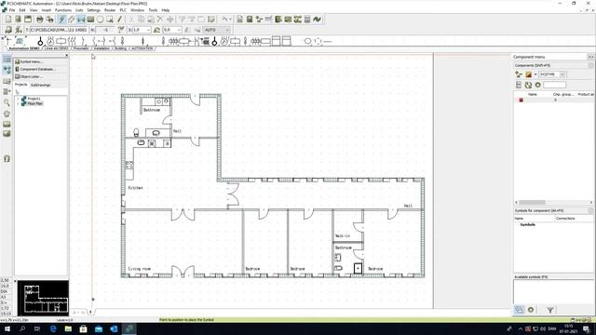The image size is (596, 335).
Task: Click Object Lister button
Action: 41,76
